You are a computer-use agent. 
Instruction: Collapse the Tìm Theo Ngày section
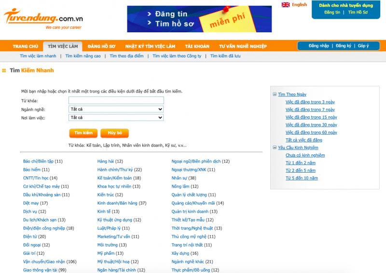tap(275, 94)
